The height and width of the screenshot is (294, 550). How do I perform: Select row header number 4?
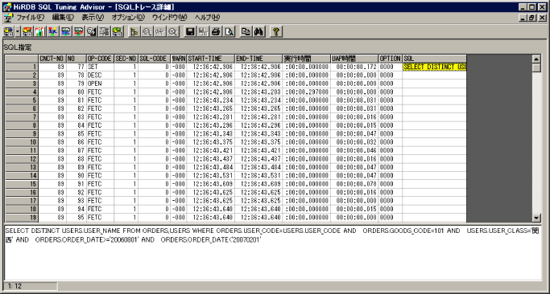21,92
